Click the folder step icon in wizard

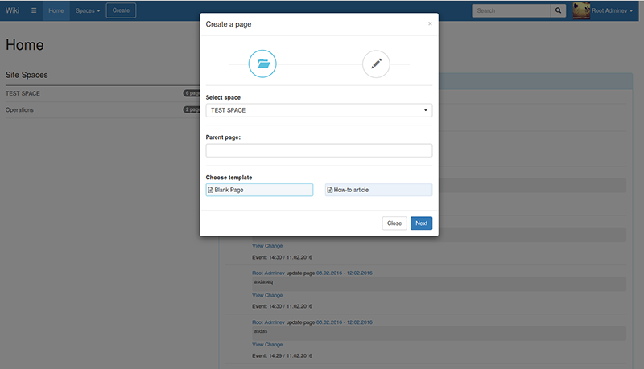[x=262, y=64]
